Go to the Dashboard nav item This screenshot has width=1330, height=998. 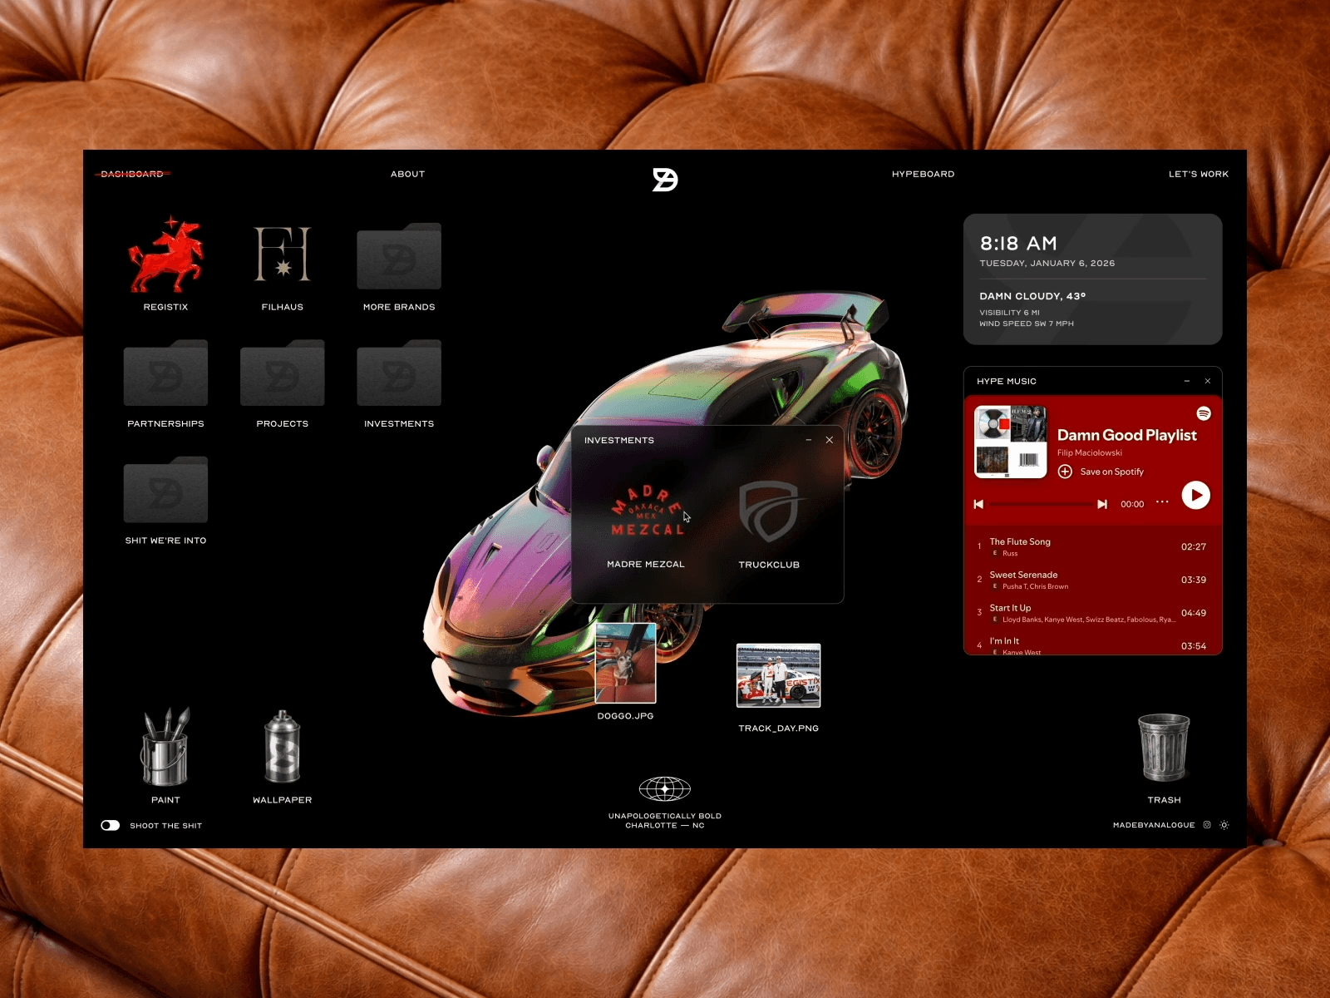tap(132, 174)
